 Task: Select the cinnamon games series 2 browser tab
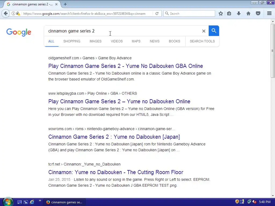[x=32, y=4]
